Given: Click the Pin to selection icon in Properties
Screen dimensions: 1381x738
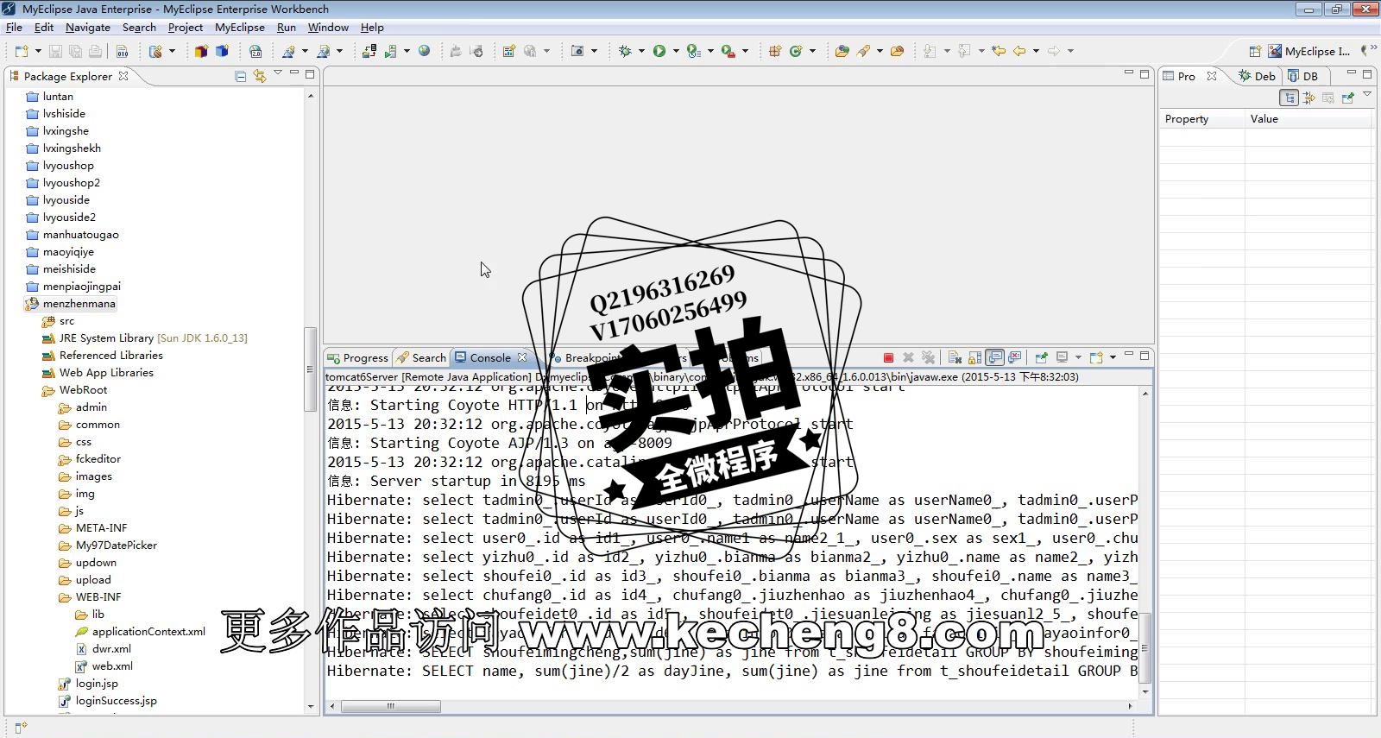Looking at the screenshot, I should click(x=1347, y=98).
